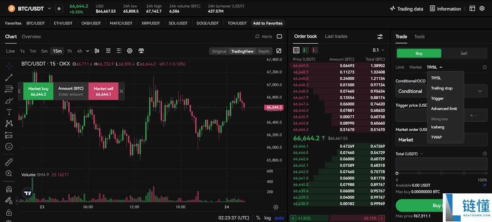Select the trend line drawing tool
Image resolution: width=492 pixels, height=222 pixels.
(x=9, y=77)
